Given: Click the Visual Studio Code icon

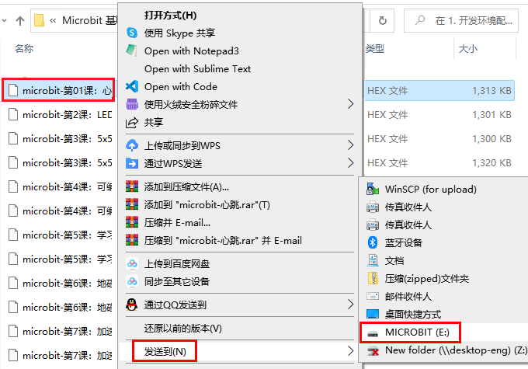Looking at the screenshot, I should [x=132, y=86].
